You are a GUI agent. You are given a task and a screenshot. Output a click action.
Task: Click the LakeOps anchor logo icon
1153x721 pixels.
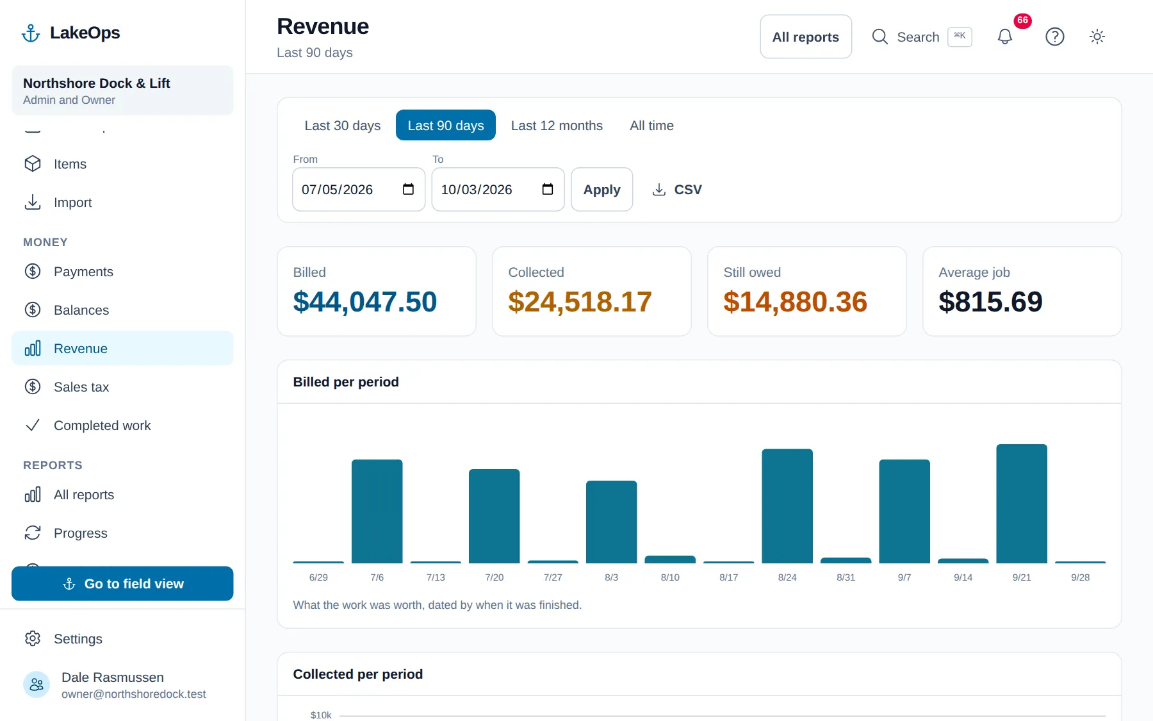[31, 33]
